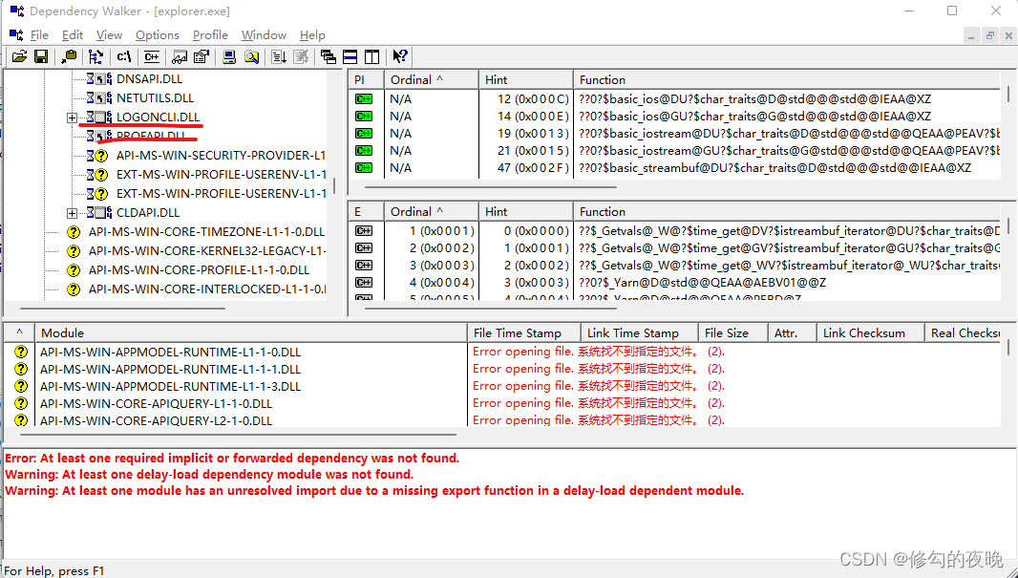Click the Link Checksum column header

[x=871, y=333]
